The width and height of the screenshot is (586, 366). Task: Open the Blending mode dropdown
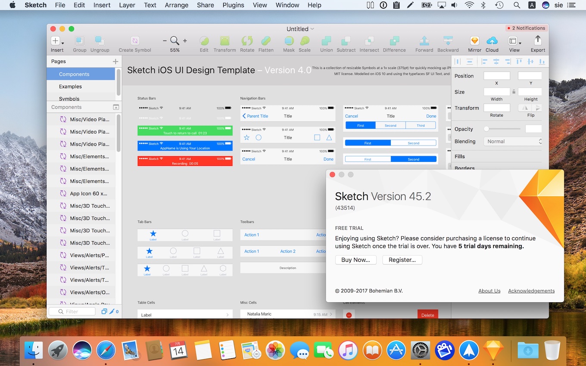coord(513,141)
